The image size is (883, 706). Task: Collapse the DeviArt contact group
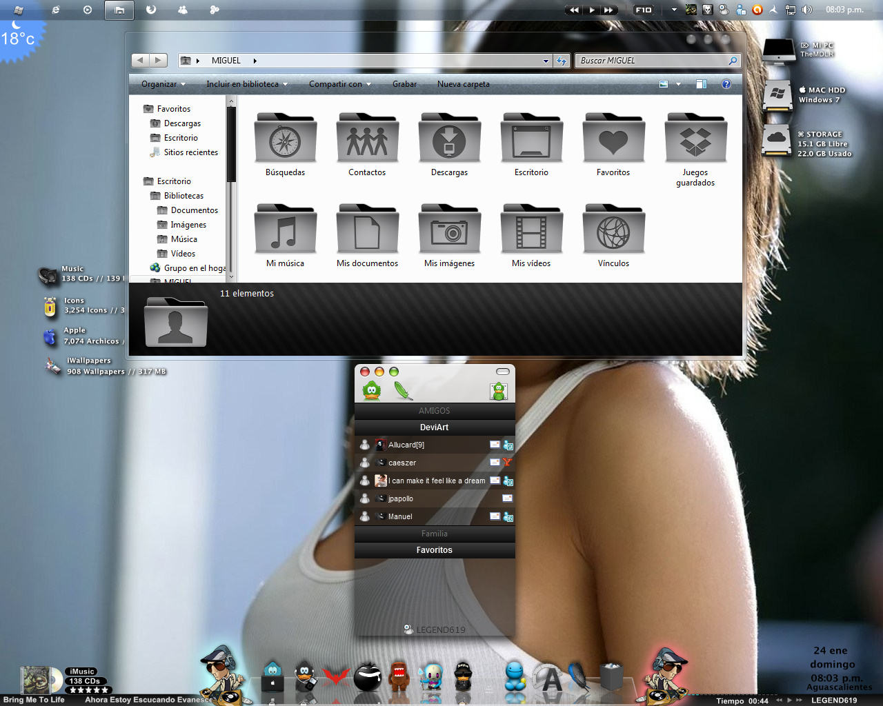(435, 427)
